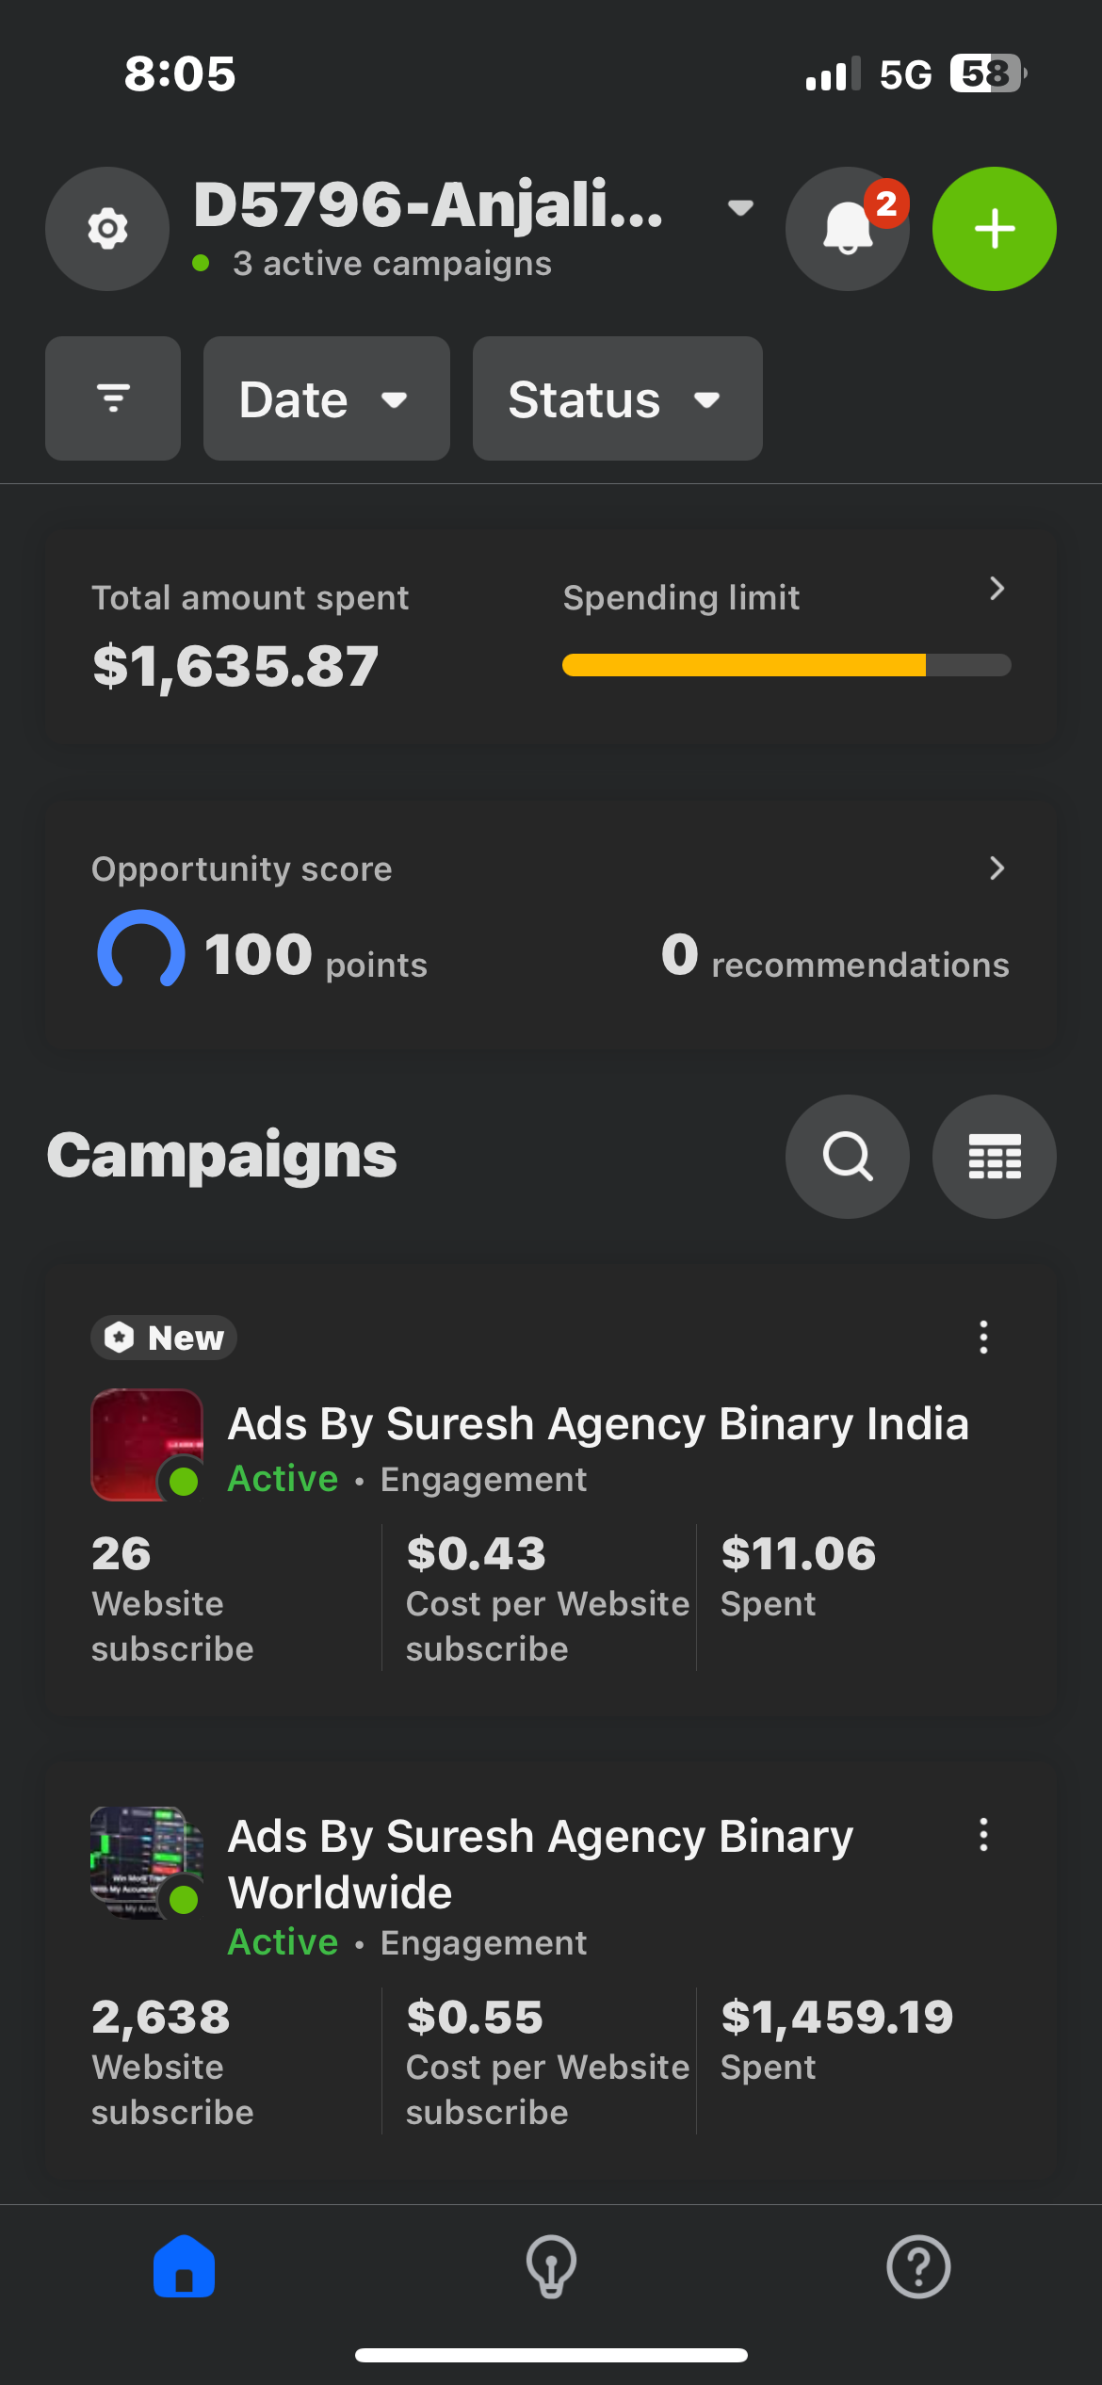Open the Help question mark tab

click(918, 2266)
